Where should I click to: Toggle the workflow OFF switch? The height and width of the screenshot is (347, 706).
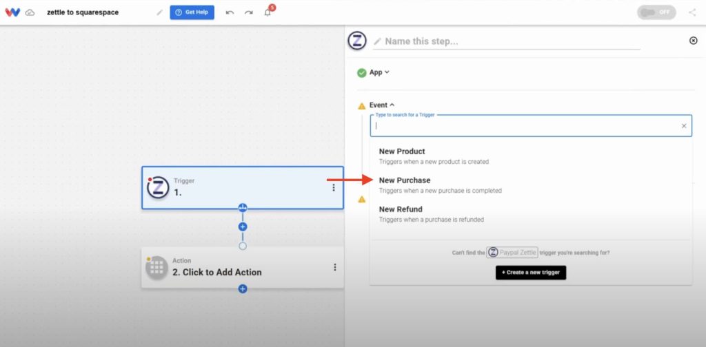[x=656, y=12]
